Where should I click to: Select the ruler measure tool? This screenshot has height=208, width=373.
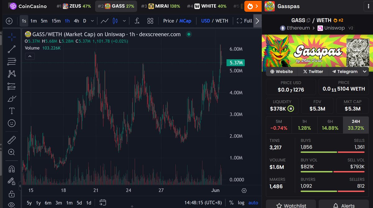[12, 140]
